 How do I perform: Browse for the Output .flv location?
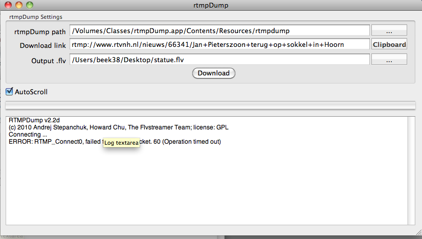tap(389, 60)
